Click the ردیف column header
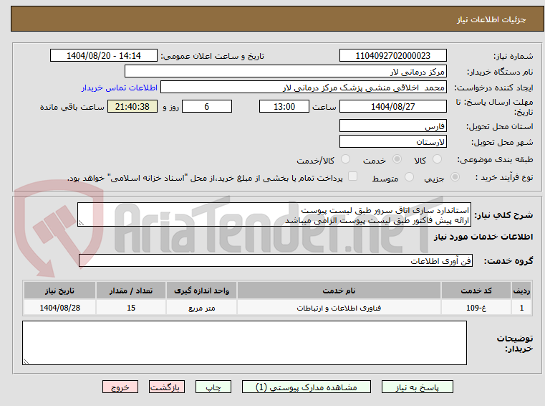The image size is (545, 406). (x=521, y=291)
